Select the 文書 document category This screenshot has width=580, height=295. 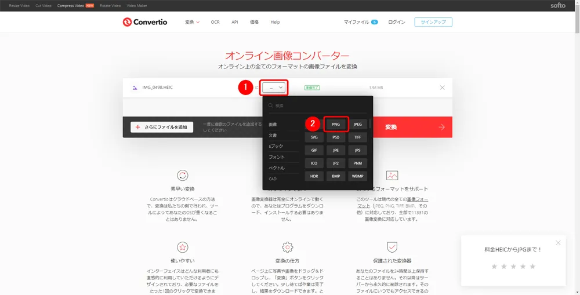(273, 135)
